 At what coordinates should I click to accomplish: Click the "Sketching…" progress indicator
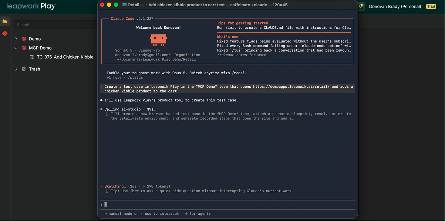coord(115,186)
